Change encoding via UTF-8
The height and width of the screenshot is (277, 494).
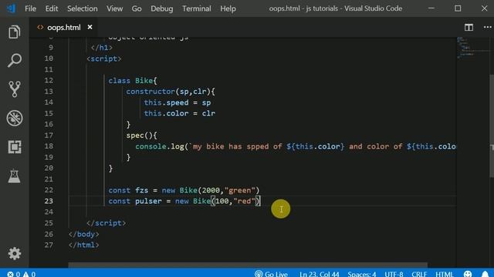[394, 274]
